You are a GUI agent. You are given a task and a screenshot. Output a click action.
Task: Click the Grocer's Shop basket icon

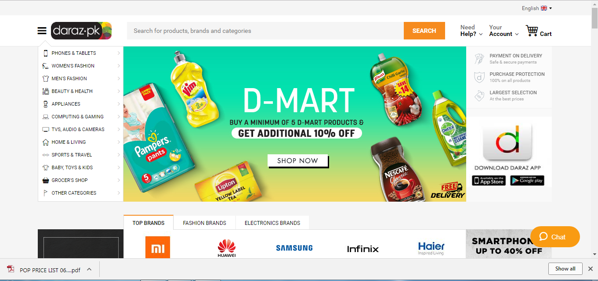45,180
